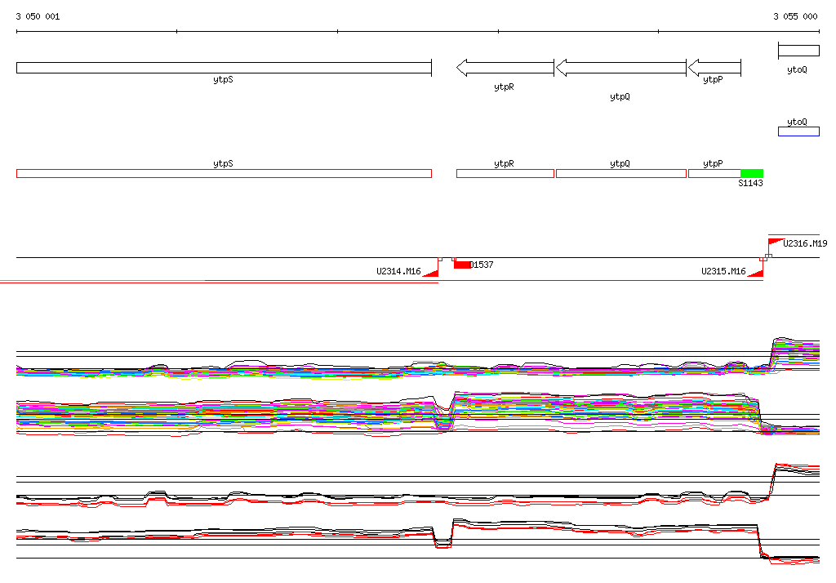
Task: Click the ytoQ label under black box
Action: coord(797,69)
